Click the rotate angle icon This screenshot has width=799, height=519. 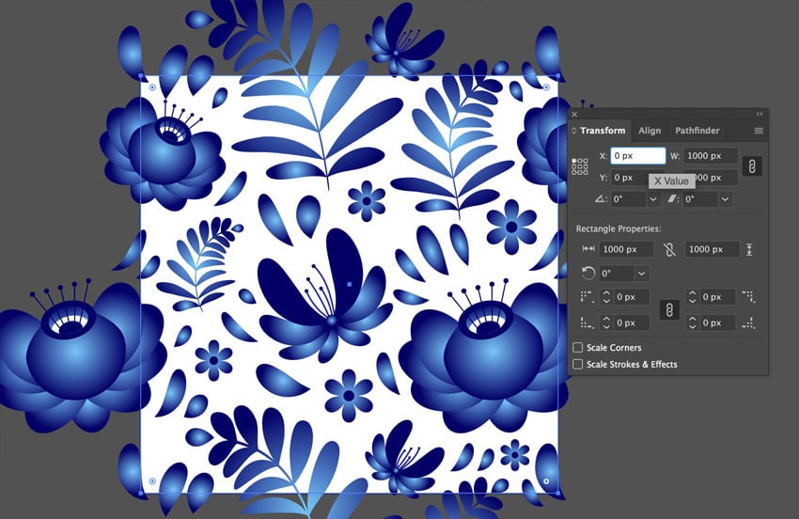click(x=601, y=198)
